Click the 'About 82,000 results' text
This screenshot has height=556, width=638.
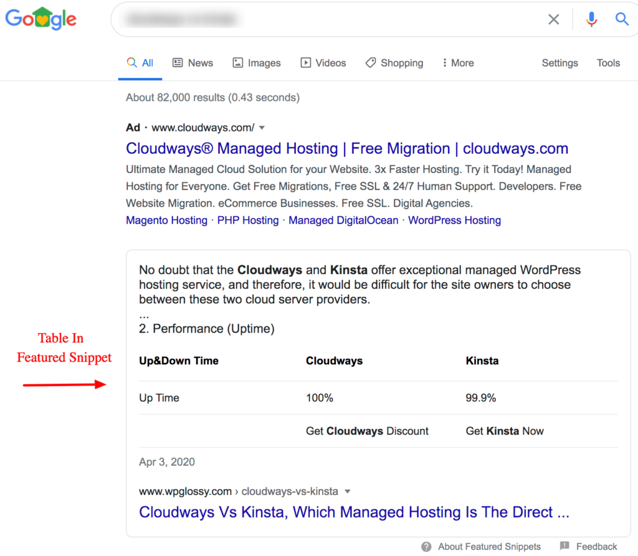click(212, 98)
